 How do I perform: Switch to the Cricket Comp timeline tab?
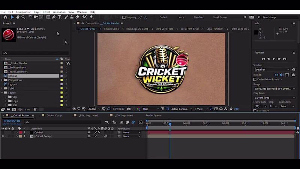pyautogui.click(x=54, y=115)
